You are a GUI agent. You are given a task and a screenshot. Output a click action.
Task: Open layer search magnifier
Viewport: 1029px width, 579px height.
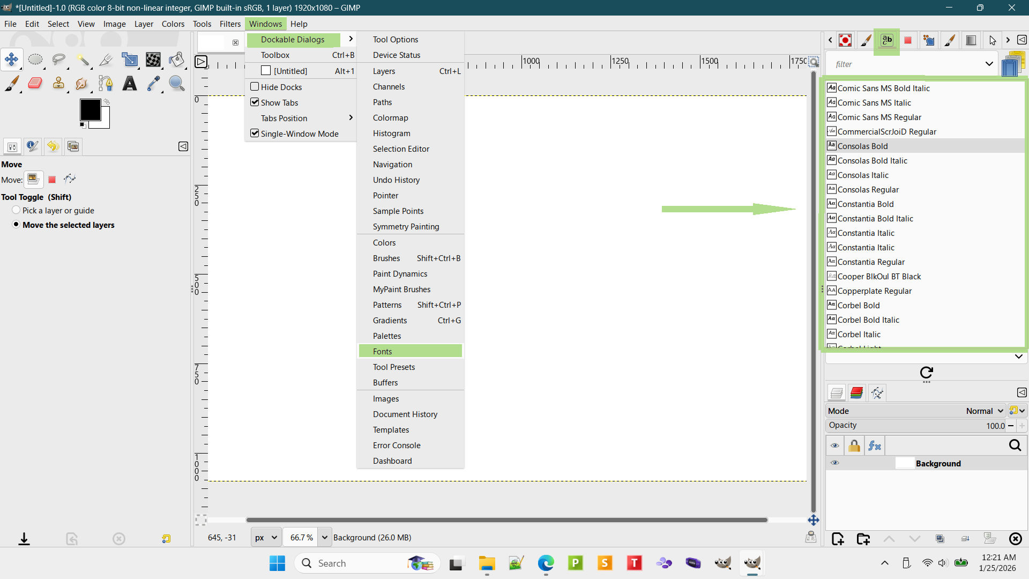pyautogui.click(x=1015, y=446)
